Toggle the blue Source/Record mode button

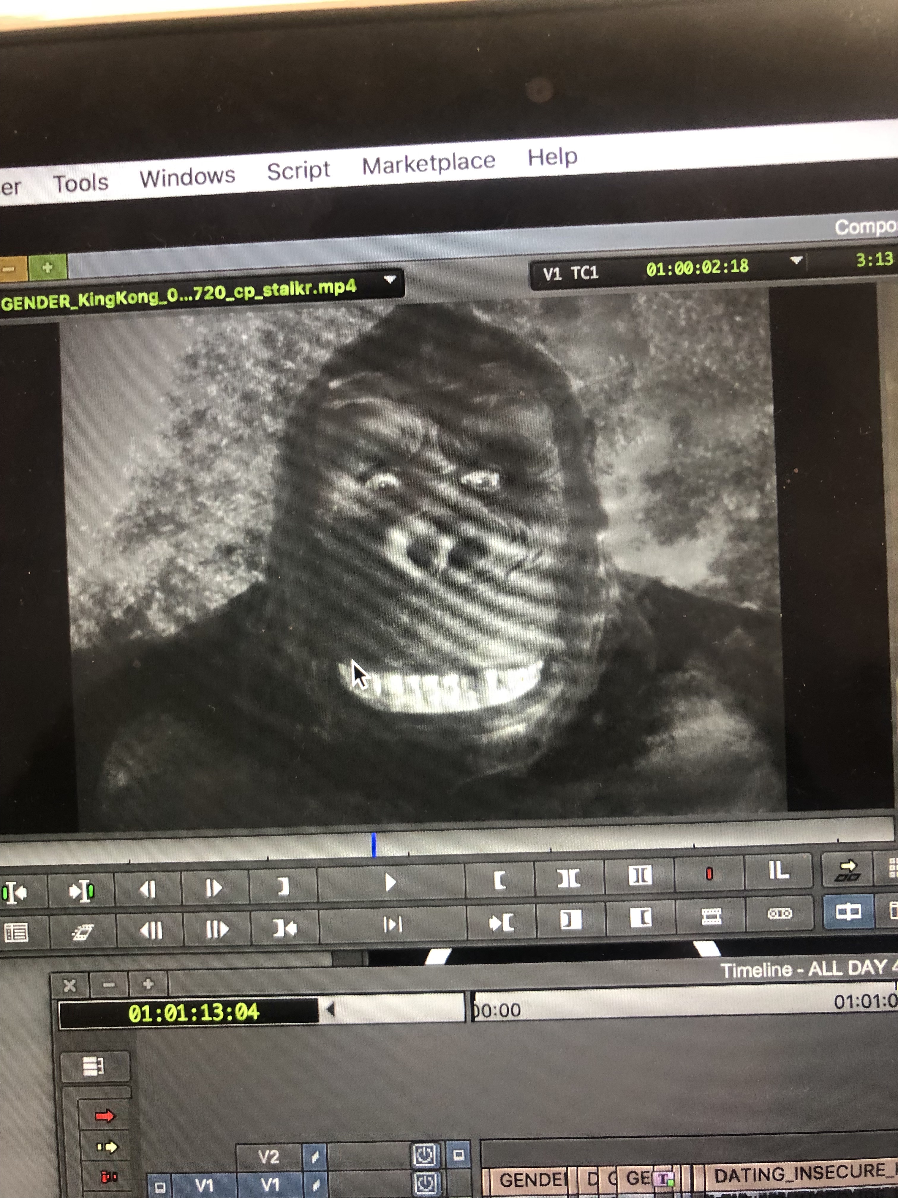pyautogui.click(x=848, y=912)
